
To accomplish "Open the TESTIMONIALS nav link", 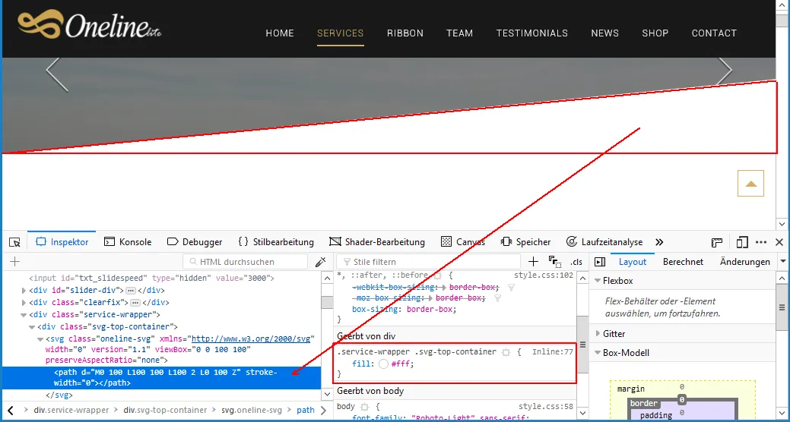I will pos(532,33).
